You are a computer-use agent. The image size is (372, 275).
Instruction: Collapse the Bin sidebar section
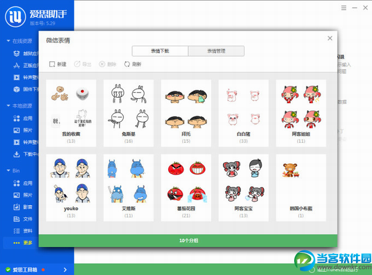tap(9, 170)
